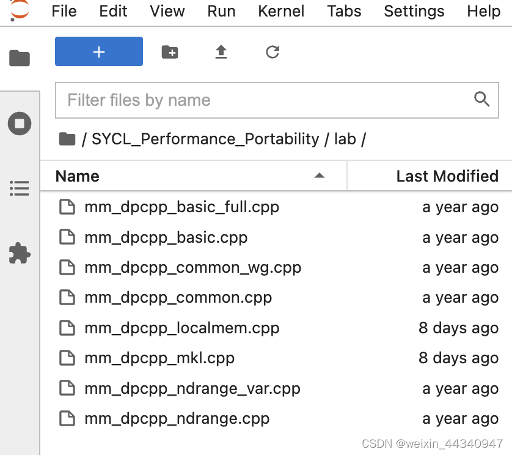The width and height of the screenshot is (512, 455).
Task: Click 'a year ago' for mm_dpcpp_ndrange_var.cpp
Action: tap(461, 389)
